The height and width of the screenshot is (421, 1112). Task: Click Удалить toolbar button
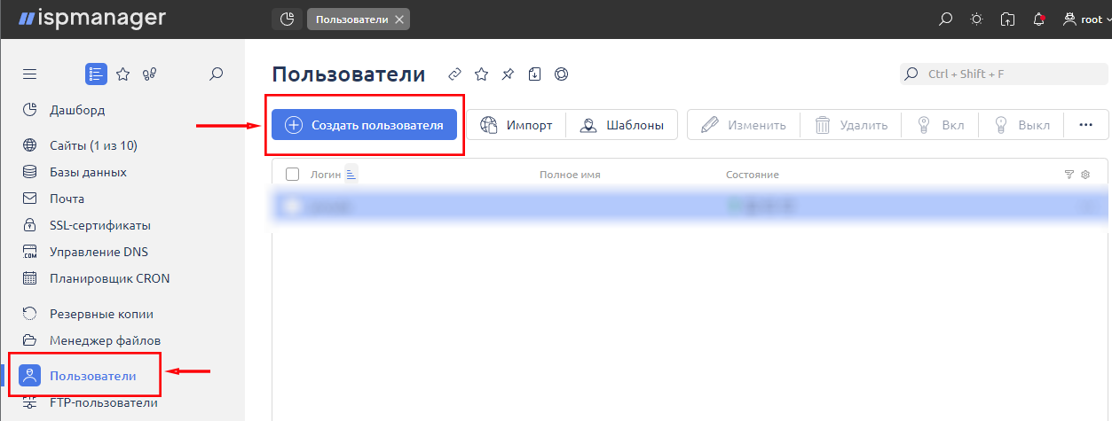tap(851, 125)
